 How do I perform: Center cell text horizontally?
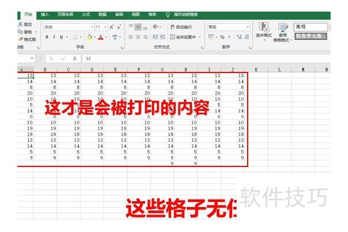[x=138, y=37]
